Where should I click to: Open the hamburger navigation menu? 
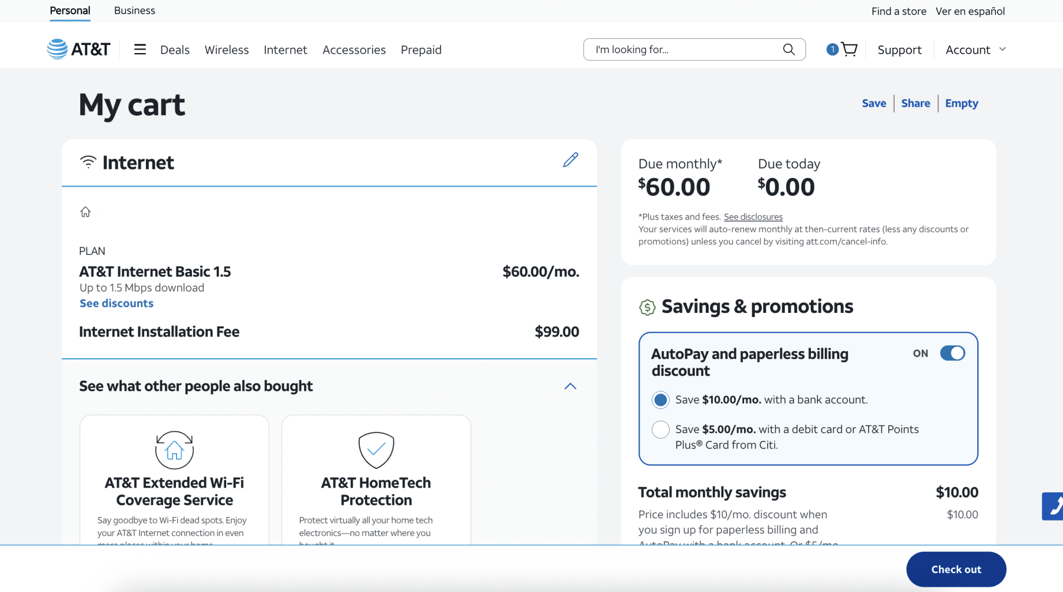point(140,50)
